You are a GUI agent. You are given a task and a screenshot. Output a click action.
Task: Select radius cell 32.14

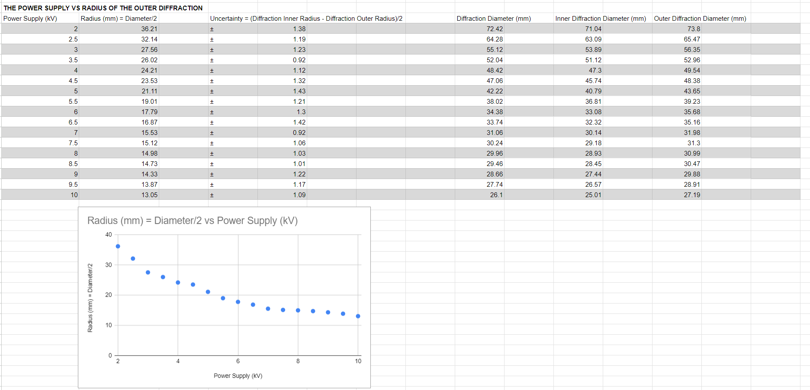(x=149, y=39)
